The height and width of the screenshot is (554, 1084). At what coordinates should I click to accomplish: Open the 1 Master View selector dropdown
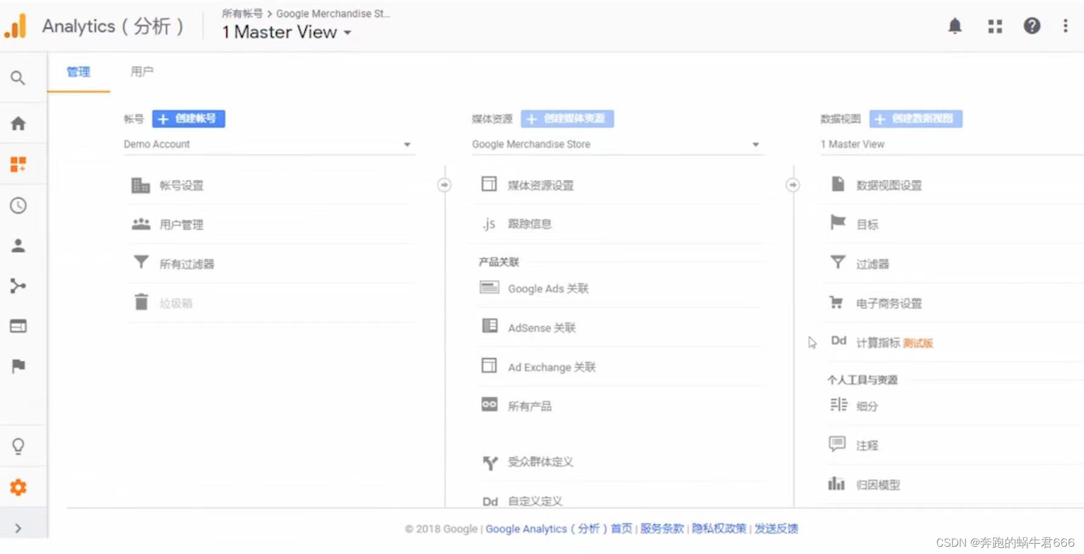pyautogui.click(x=287, y=32)
